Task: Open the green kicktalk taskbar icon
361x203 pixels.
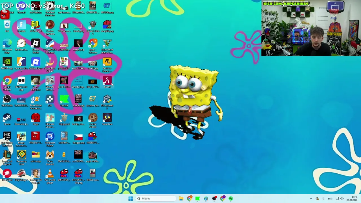Action: click(x=197, y=198)
